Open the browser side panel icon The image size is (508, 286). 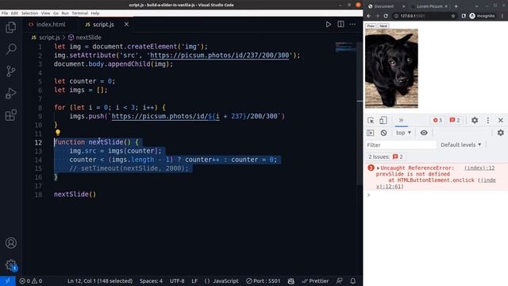464,16
